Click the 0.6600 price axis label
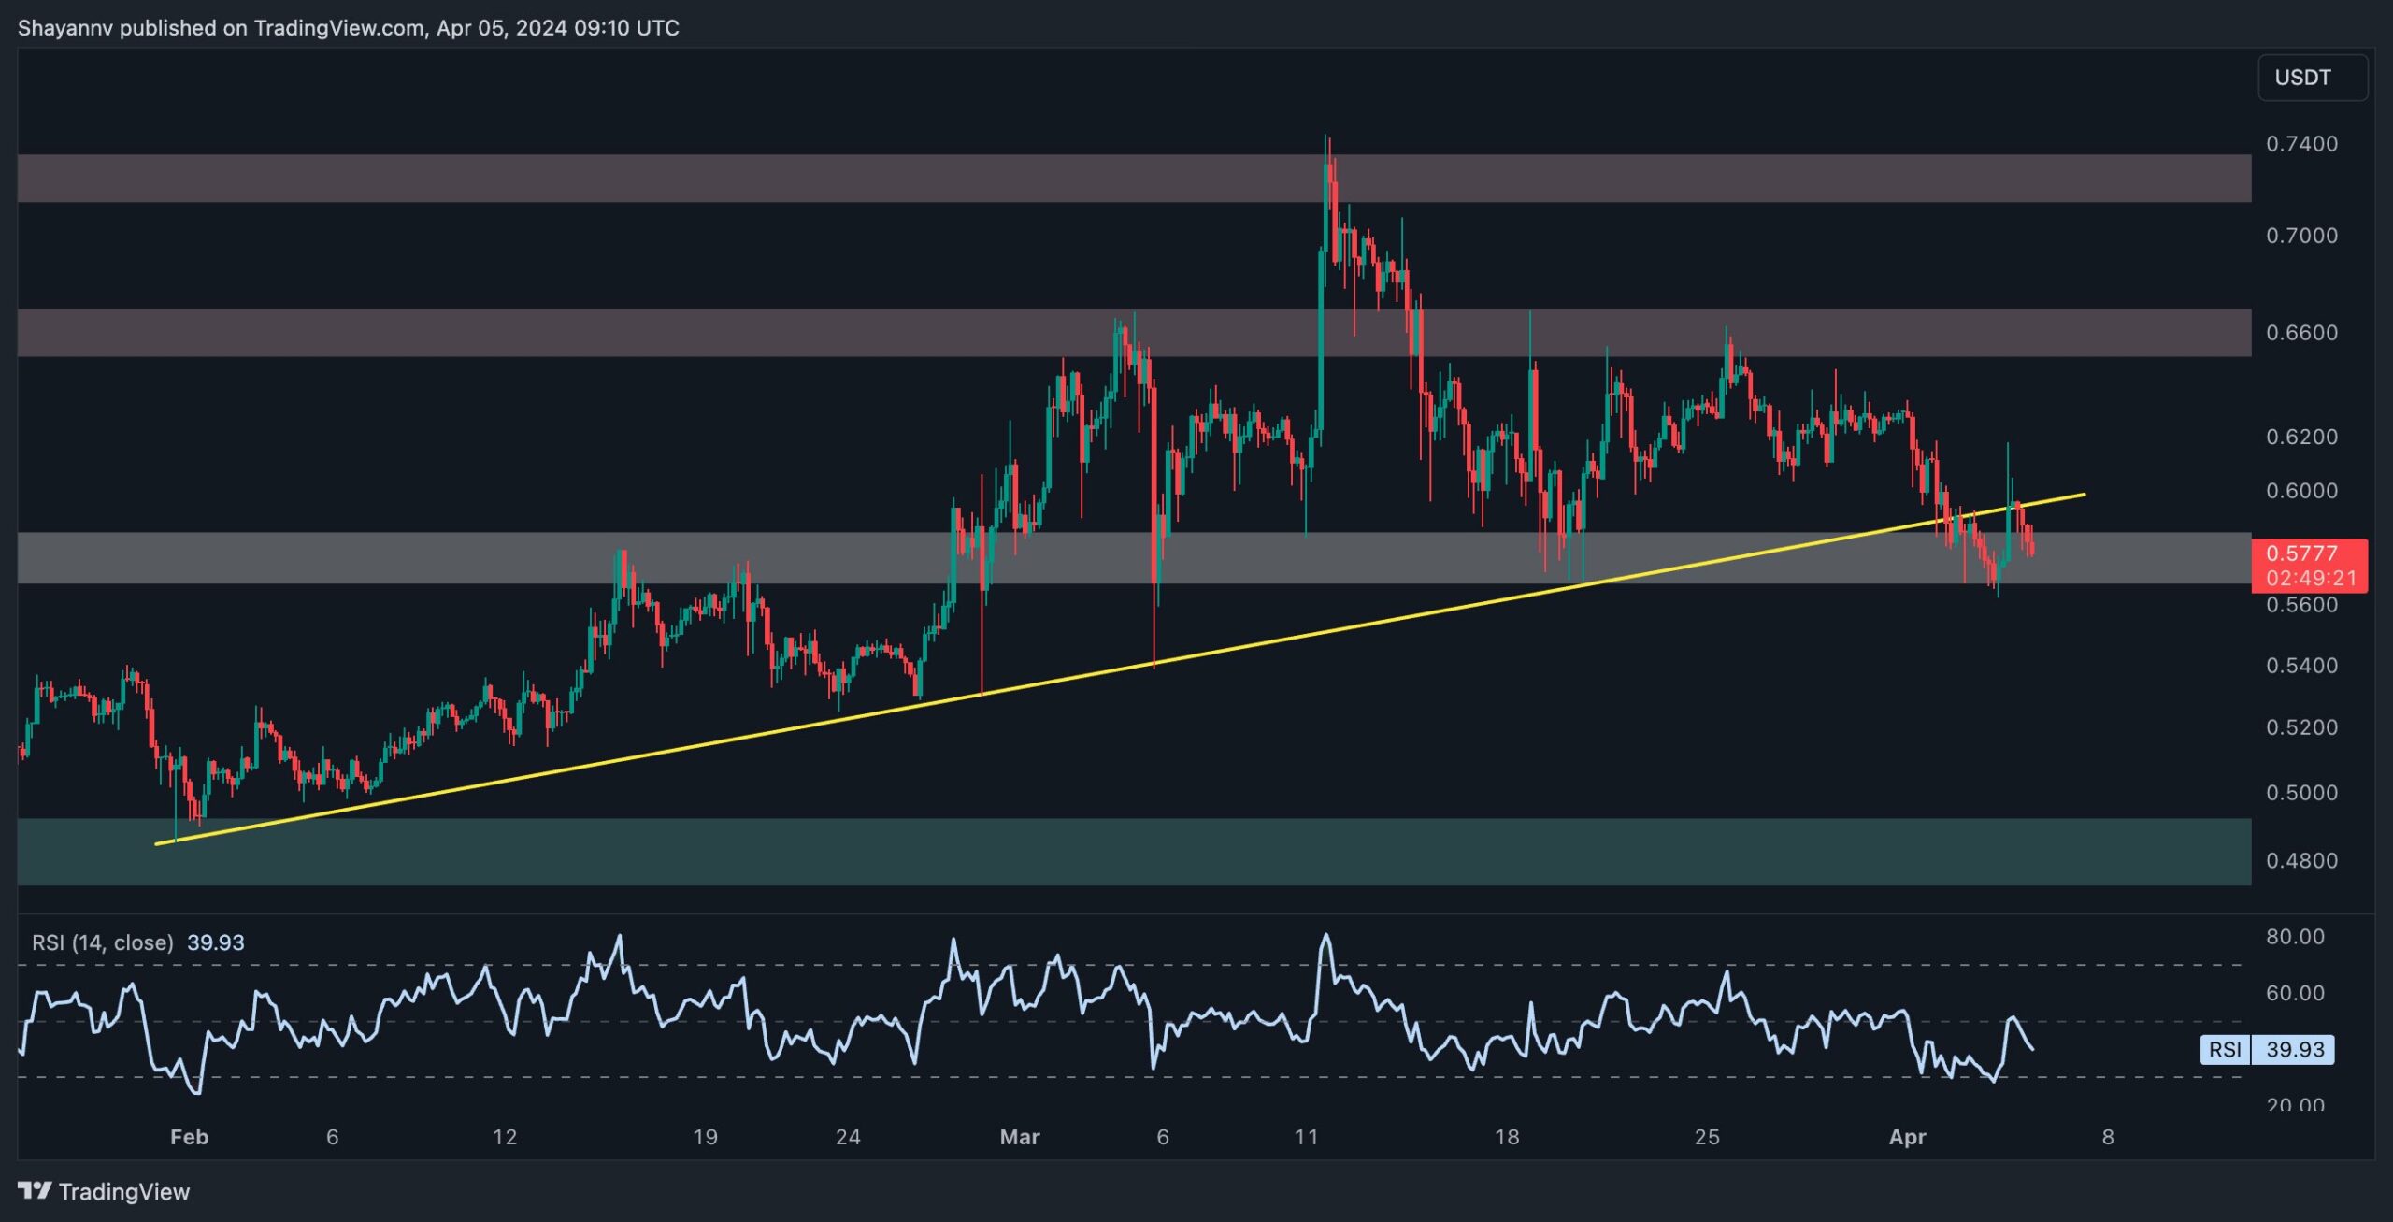The height and width of the screenshot is (1222, 2393). pos(2301,333)
